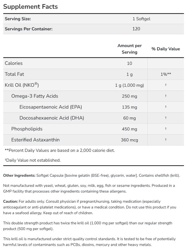Screen dimensions: 188x247
Task: Click the Amount per Serving column header
Action: coord(129,49)
